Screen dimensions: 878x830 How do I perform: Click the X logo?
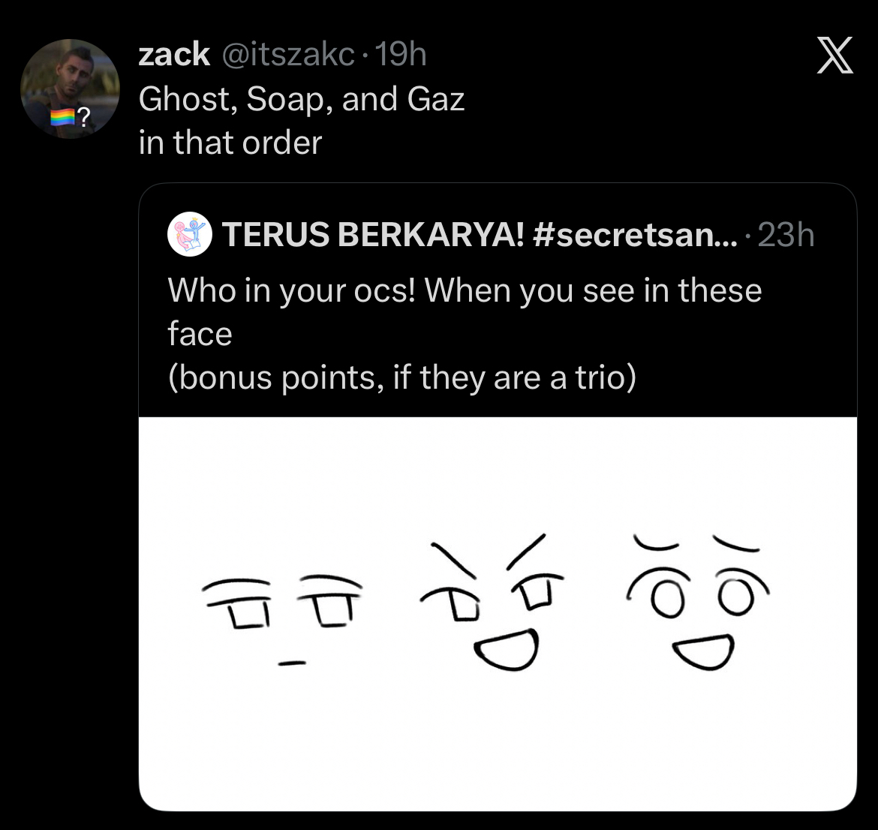[834, 57]
